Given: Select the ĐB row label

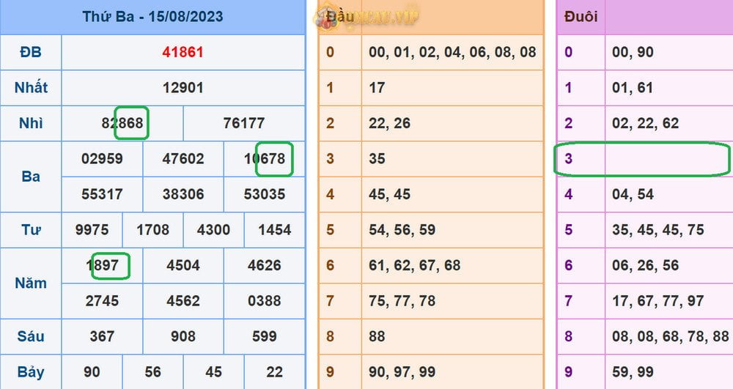Looking at the screenshot, I should click(x=31, y=52).
